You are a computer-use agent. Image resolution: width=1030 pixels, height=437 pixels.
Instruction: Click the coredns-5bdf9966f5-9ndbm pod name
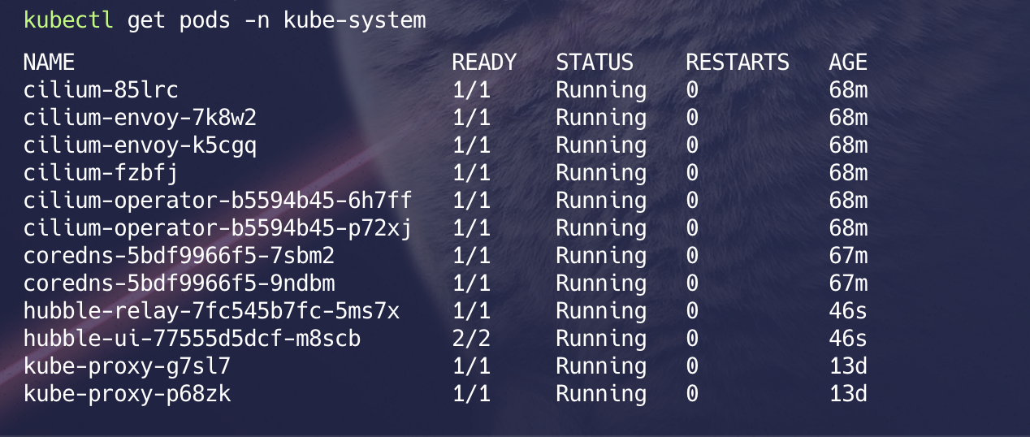click(179, 283)
